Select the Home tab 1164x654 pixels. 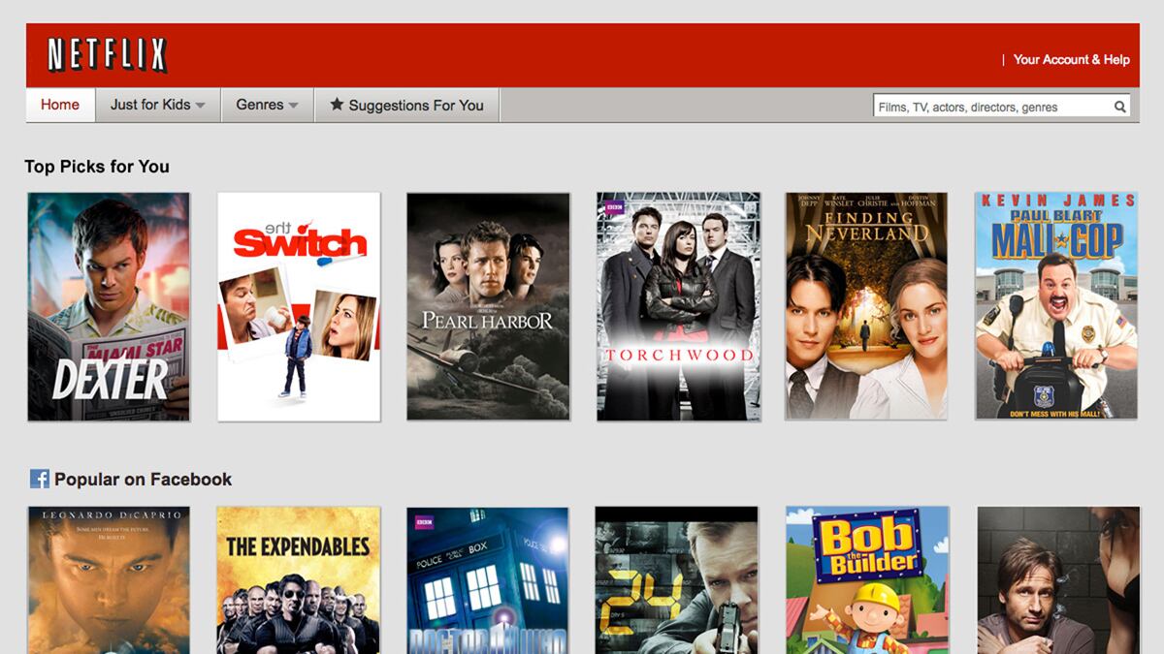(x=60, y=105)
